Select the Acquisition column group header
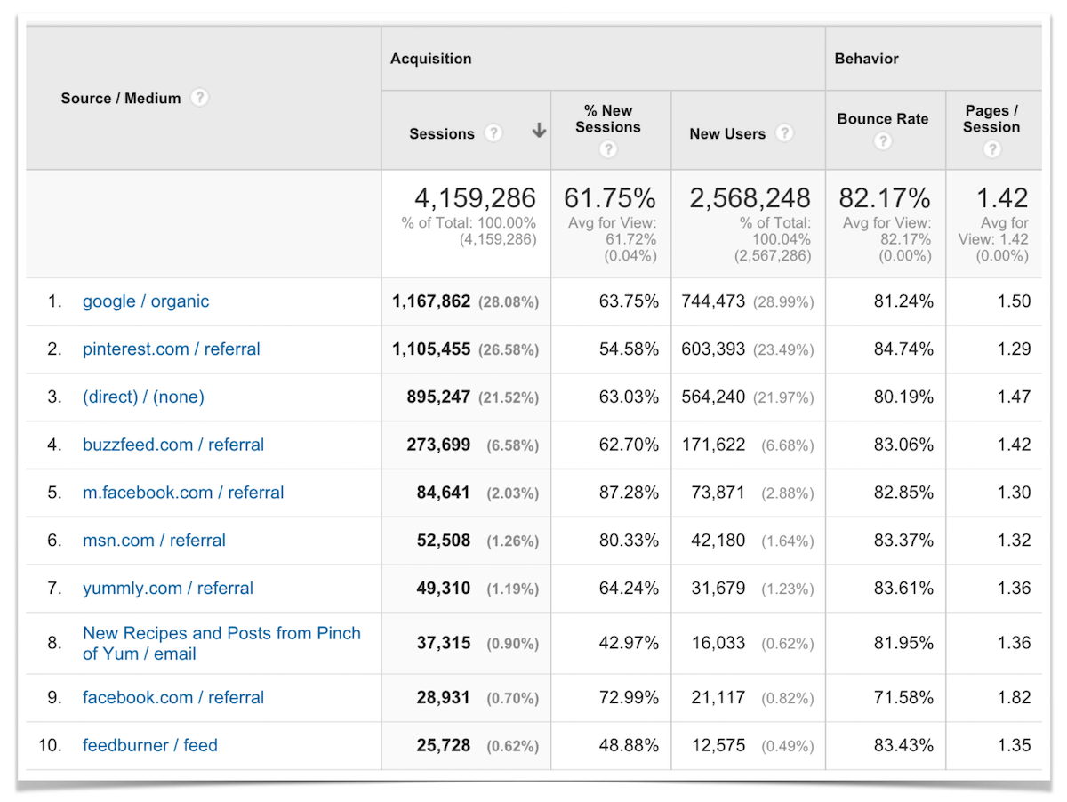The width and height of the screenshot is (1067, 802). [x=431, y=59]
